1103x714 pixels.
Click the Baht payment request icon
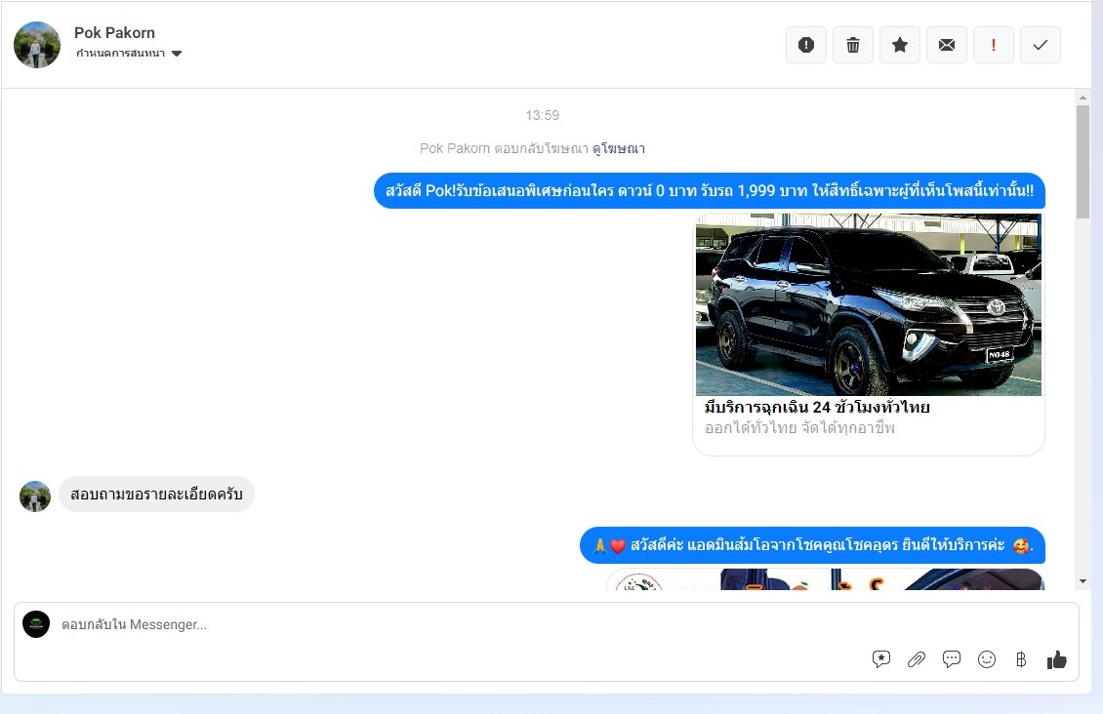tap(1021, 659)
